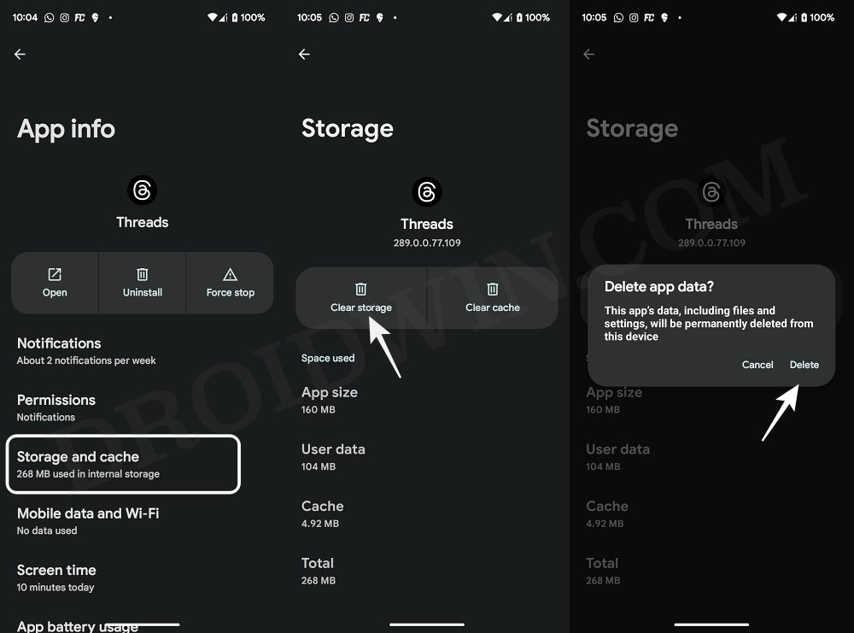Tap the Uninstall trash icon
854x633 pixels.
pos(142,275)
